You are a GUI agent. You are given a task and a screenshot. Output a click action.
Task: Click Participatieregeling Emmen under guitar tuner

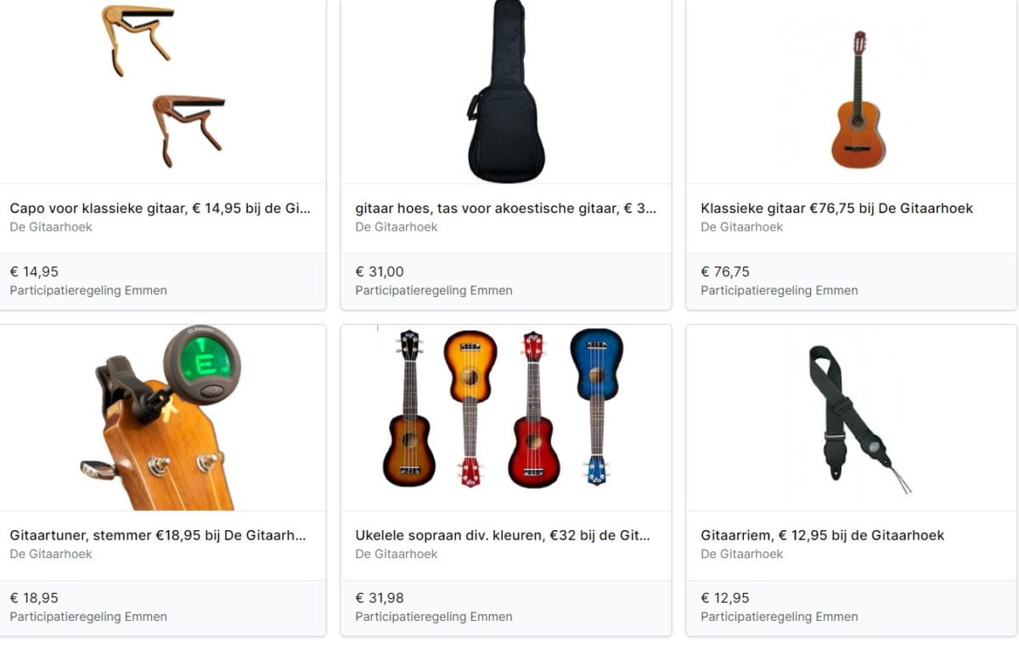click(88, 617)
